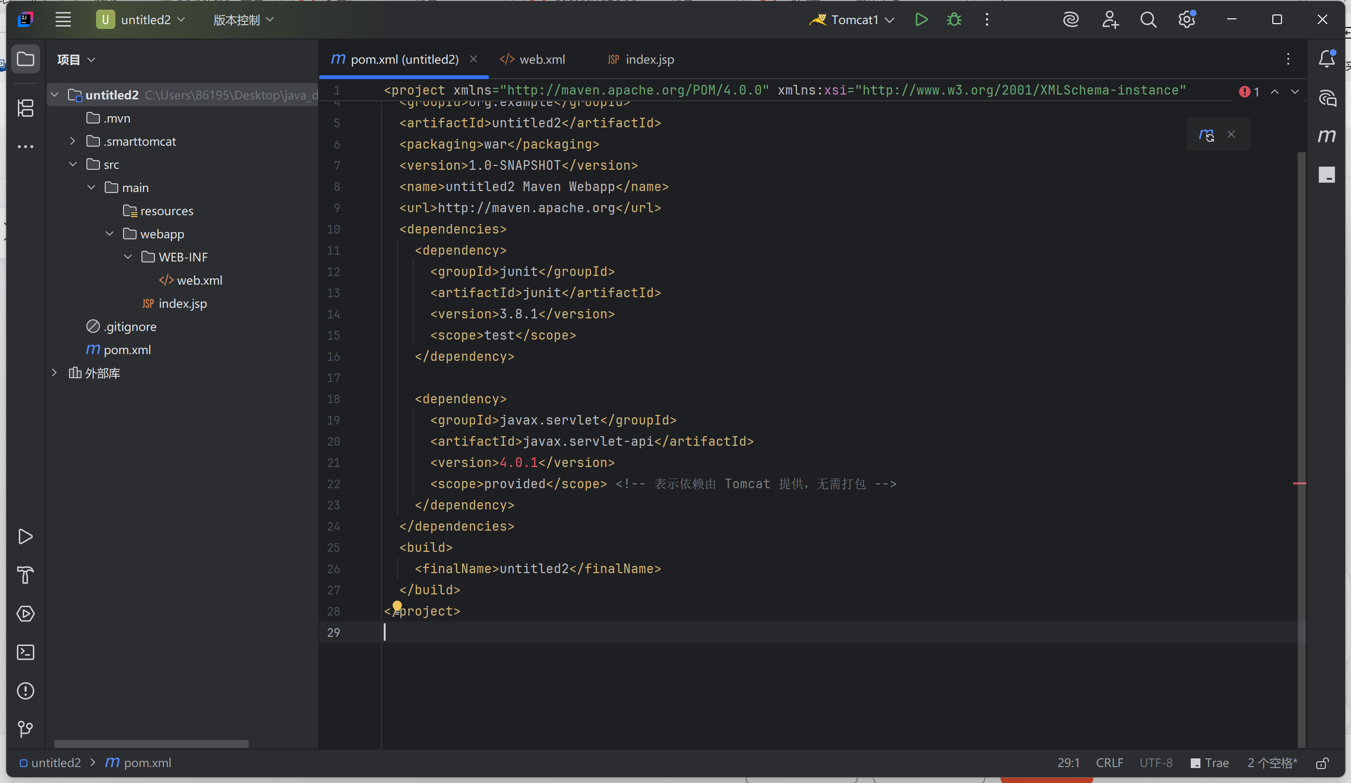
Task: Change indent setting 2 个空格
Action: (x=1272, y=763)
